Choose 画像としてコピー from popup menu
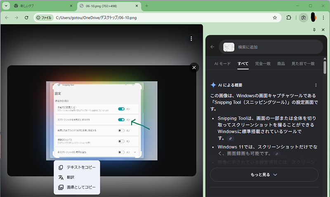 (x=77, y=187)
